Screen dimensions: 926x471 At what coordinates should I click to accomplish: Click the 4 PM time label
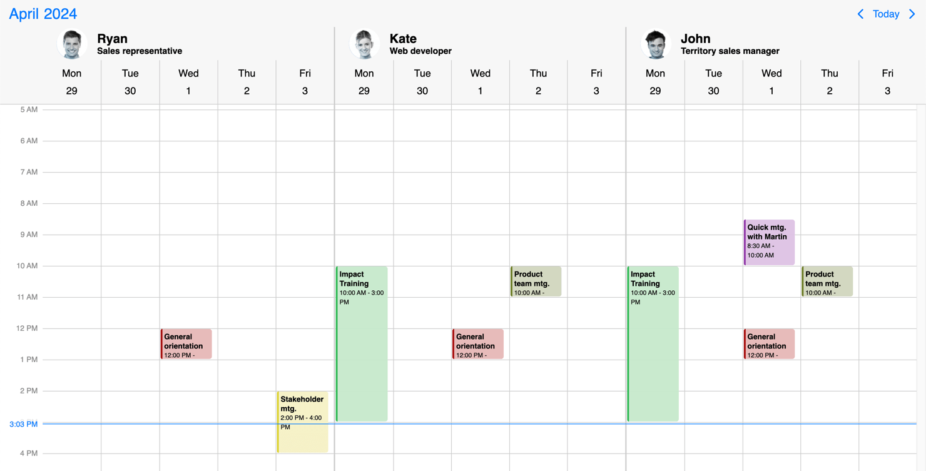tap(29, 453)
